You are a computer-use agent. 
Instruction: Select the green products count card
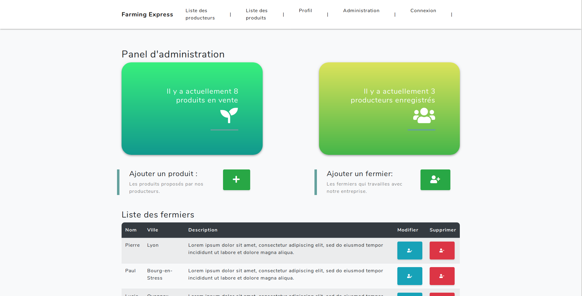click(192, 109)
